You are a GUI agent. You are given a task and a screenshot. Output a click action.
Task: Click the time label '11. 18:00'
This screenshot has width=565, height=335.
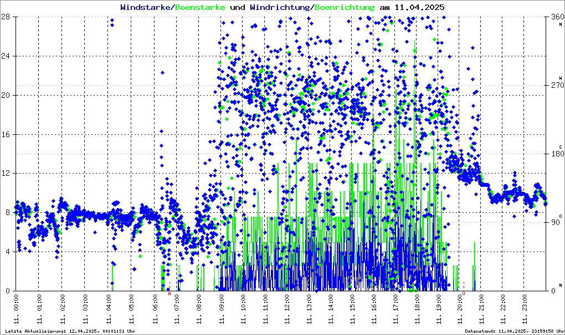417,310
